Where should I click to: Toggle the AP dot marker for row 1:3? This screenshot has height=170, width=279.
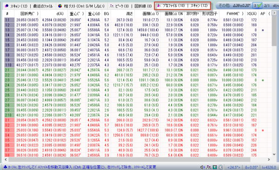pos(263,30)
